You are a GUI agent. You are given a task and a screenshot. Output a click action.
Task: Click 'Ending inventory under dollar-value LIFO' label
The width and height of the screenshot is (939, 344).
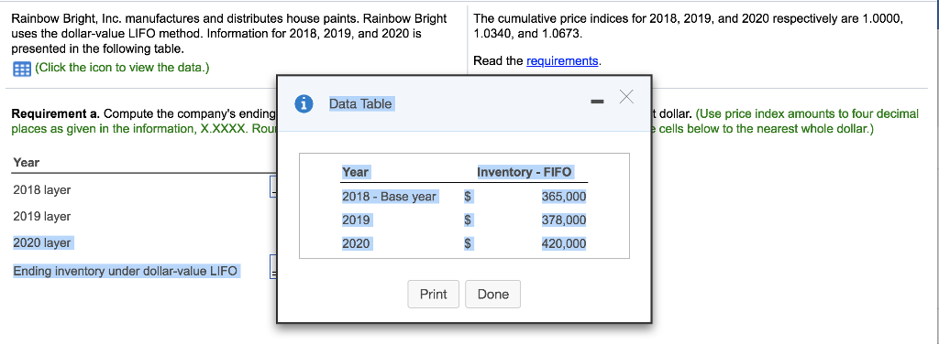coord(126,271)
